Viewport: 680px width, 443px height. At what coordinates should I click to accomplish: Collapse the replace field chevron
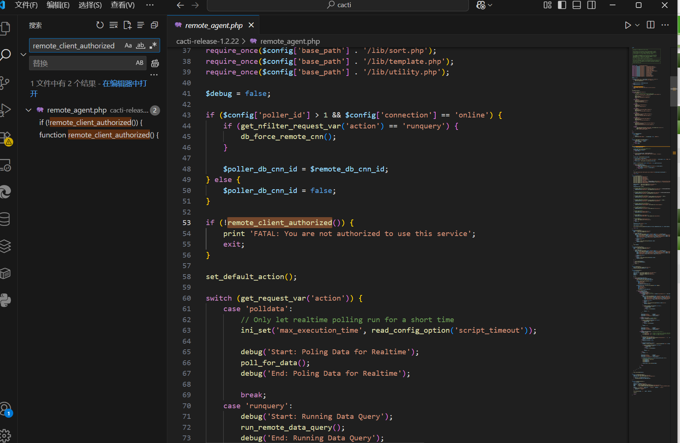click(x=23, y=54)
